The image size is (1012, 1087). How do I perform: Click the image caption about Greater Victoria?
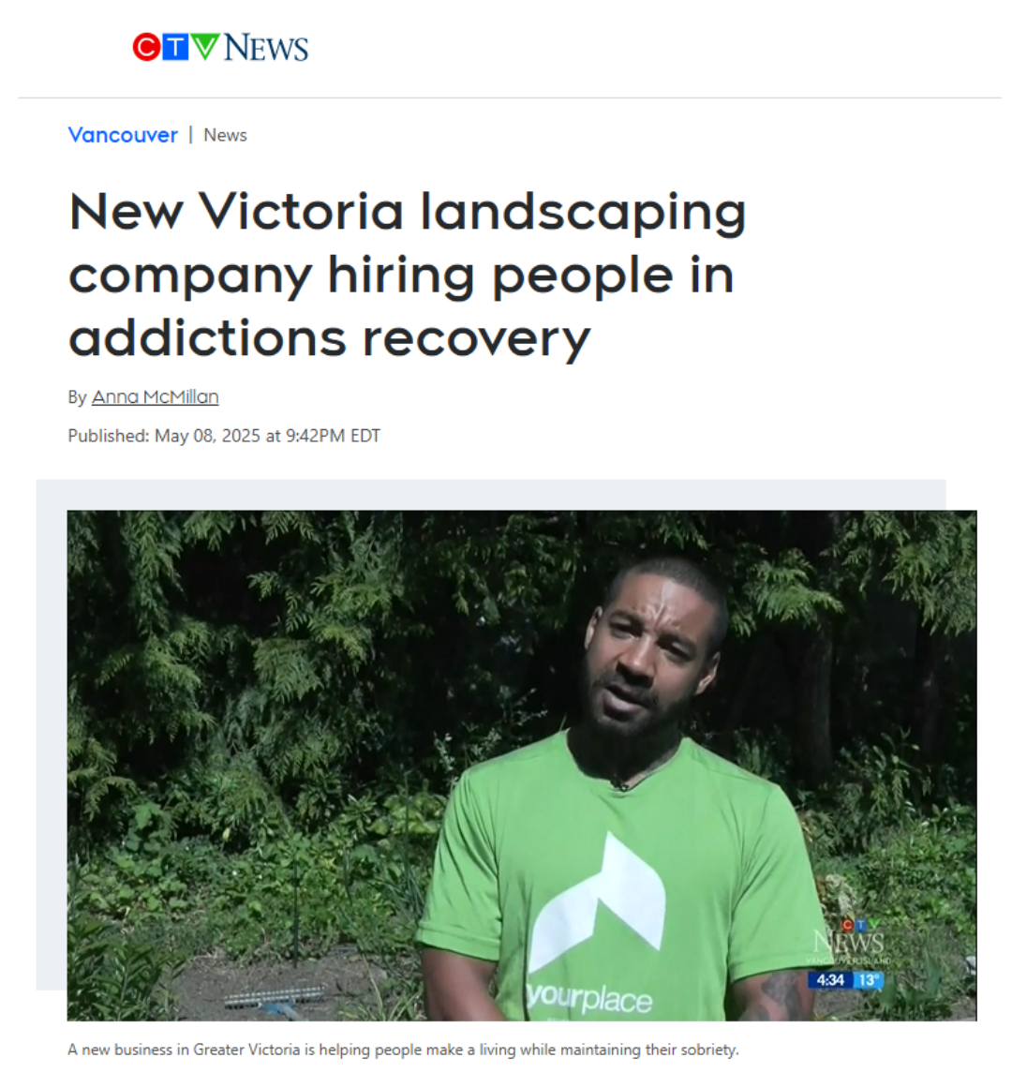point(404,1050)
